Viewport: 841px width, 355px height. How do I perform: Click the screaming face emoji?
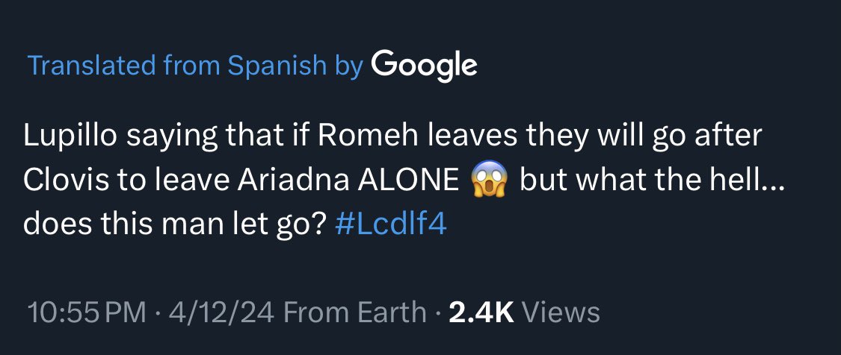click(488, 181)
